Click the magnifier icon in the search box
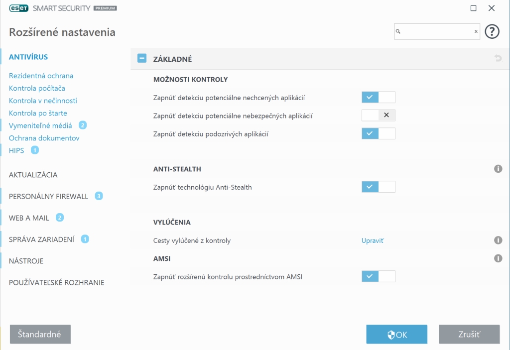 pyautogui.click(x=398, y=31)
